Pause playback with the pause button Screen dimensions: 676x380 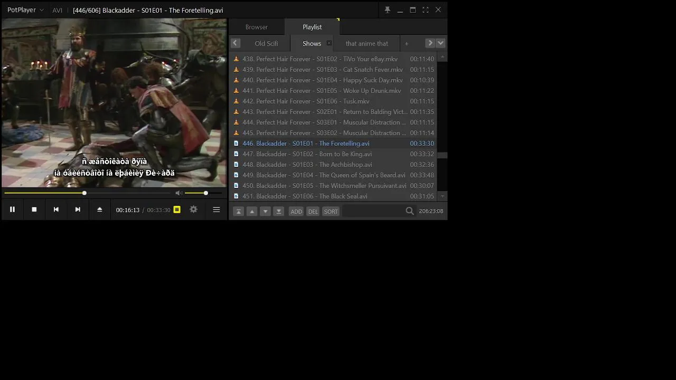(x=12, y=210)
